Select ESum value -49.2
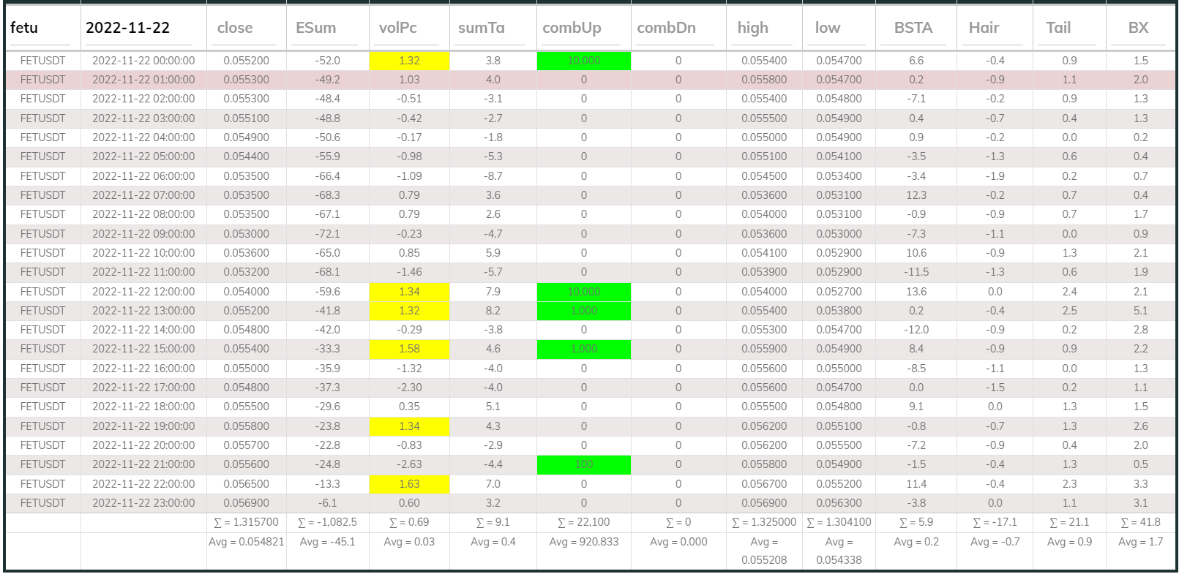1179x574 pixels. [x=327, y=80]
